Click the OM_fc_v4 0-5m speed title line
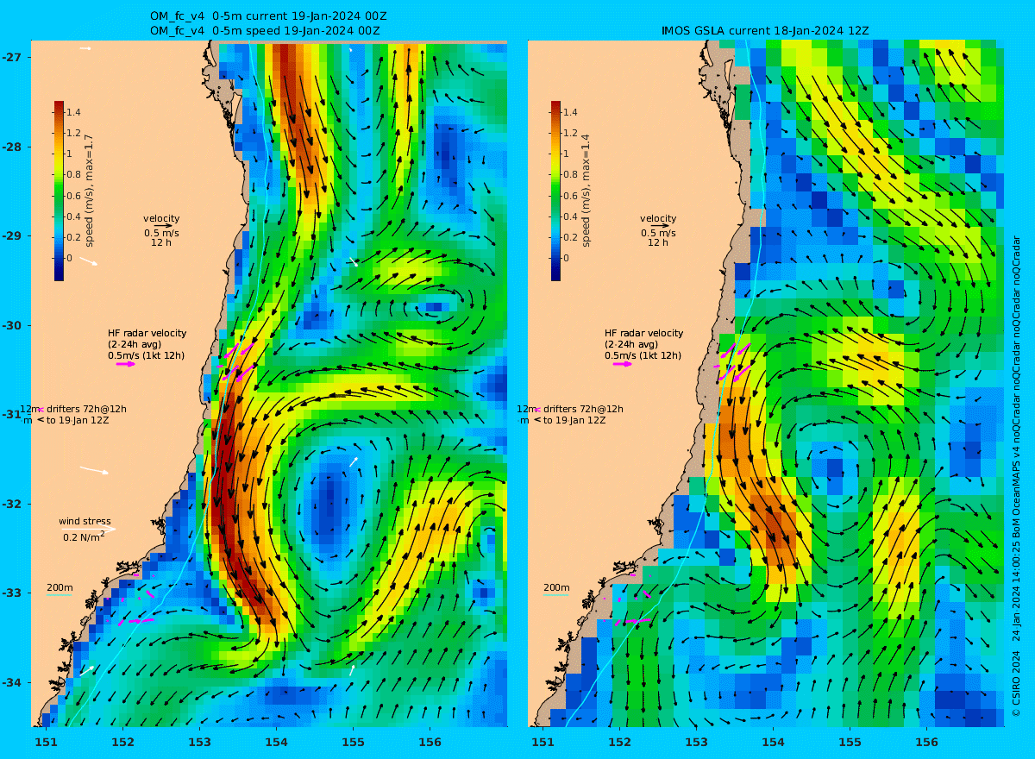This screenshot has width=1035, height=759. point(266,31)
